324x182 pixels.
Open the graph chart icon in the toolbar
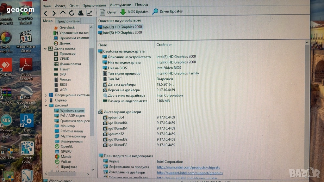[90, 13]
